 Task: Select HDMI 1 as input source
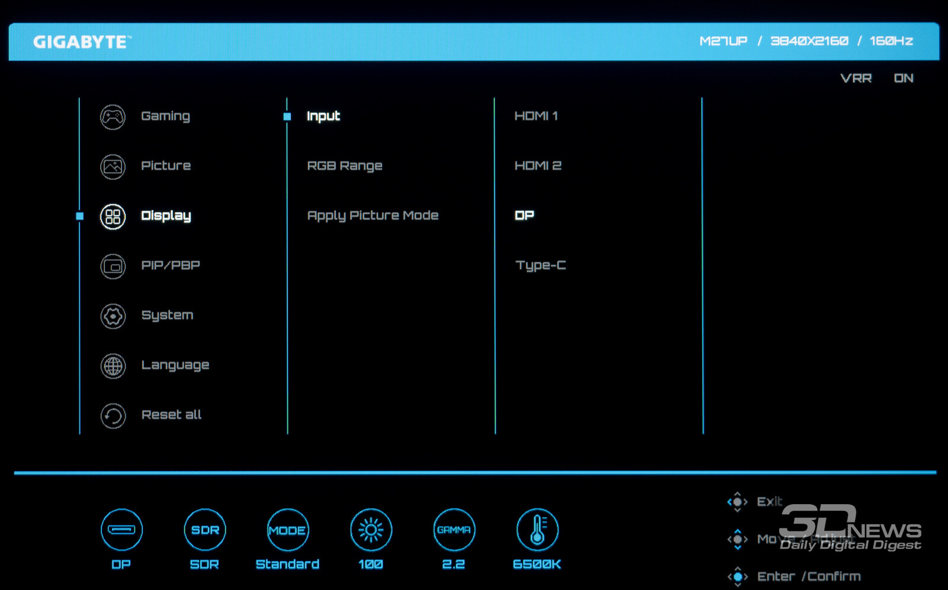point(536,116)
